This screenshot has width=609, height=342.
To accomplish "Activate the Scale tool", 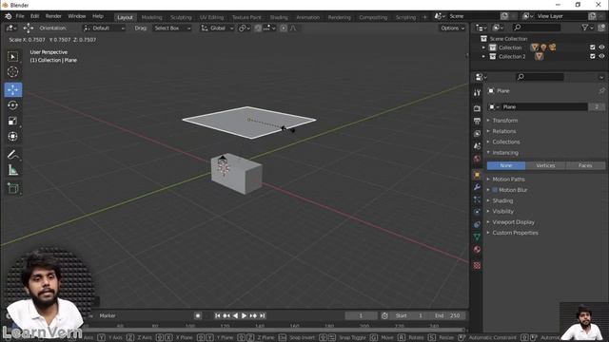I will (x=12, y=121).
